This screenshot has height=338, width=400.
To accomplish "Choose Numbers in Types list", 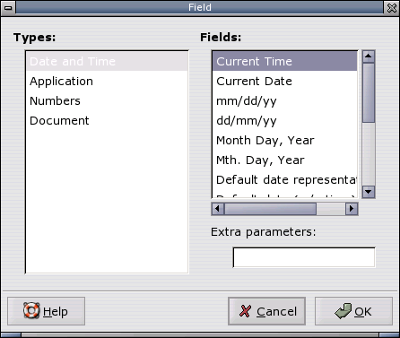I will tap(107, 101).
